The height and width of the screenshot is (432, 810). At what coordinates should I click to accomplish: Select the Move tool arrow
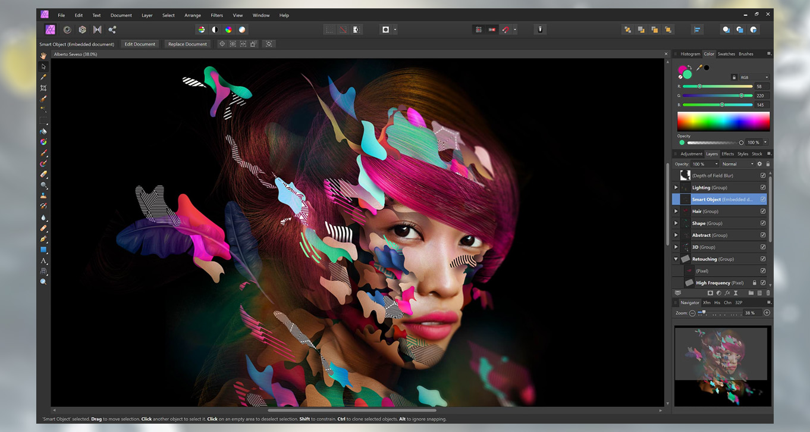(43, 66)
